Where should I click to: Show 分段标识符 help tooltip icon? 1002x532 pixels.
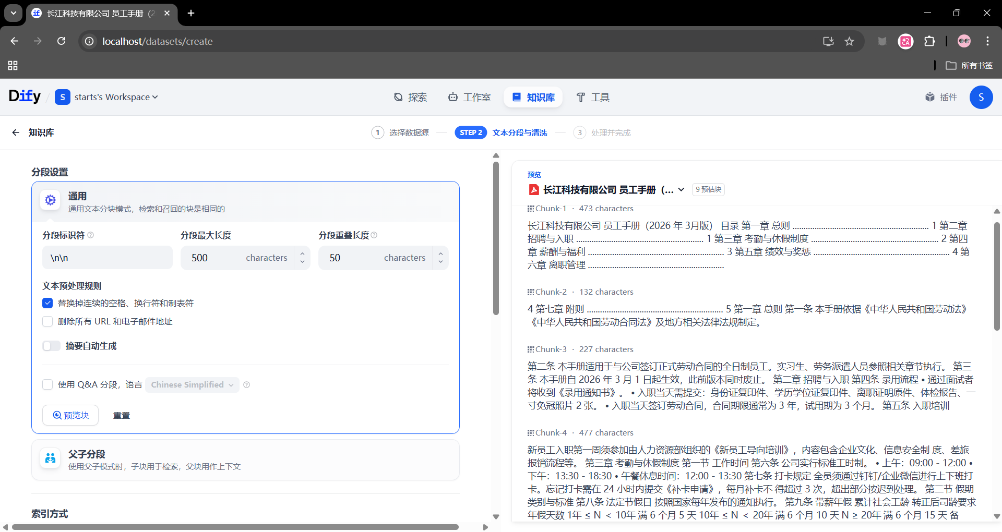91,235
